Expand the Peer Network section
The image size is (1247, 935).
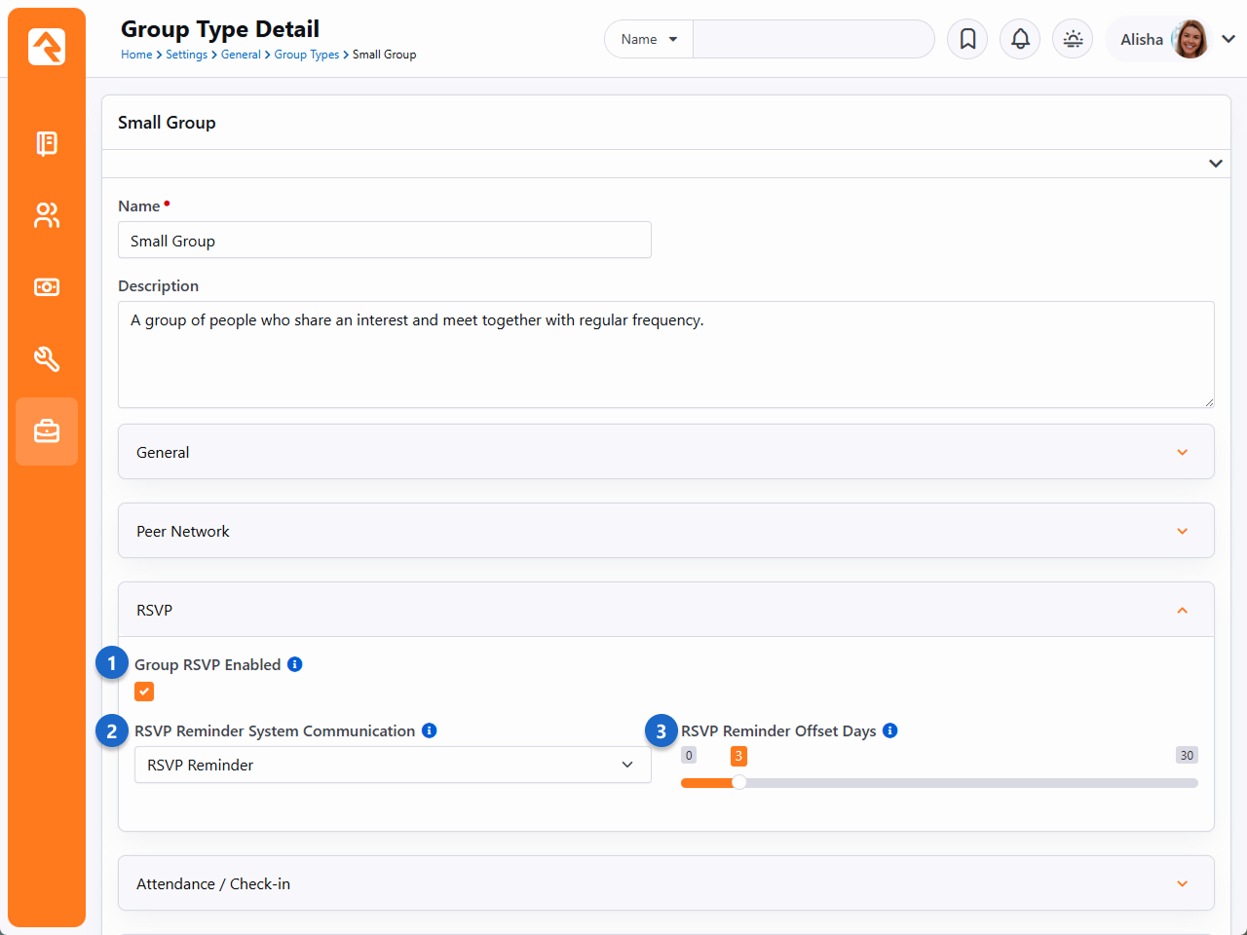pyautogui.click(x=665, y=531)
